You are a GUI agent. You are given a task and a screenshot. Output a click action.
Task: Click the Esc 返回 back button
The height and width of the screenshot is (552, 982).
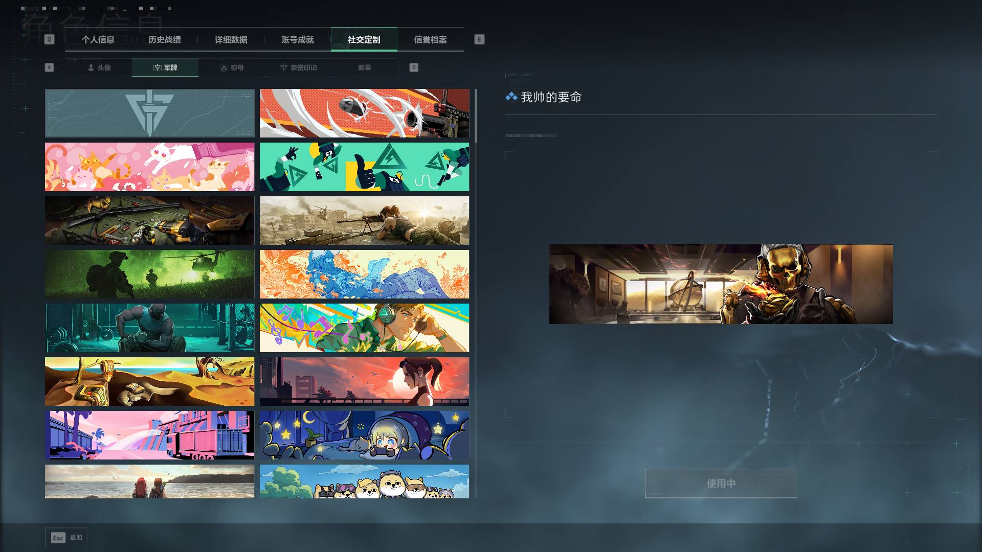click(x=66, y=538)
